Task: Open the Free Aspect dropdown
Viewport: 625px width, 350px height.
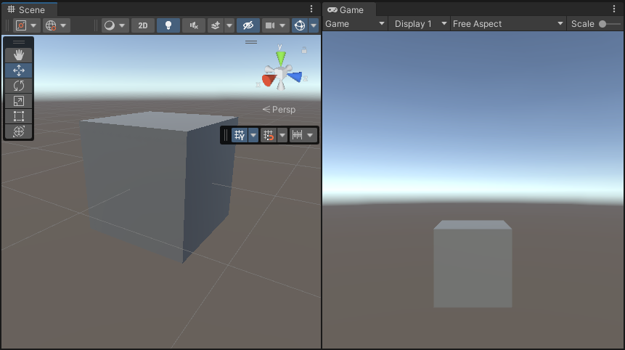Action: click(x=507, y=24)
